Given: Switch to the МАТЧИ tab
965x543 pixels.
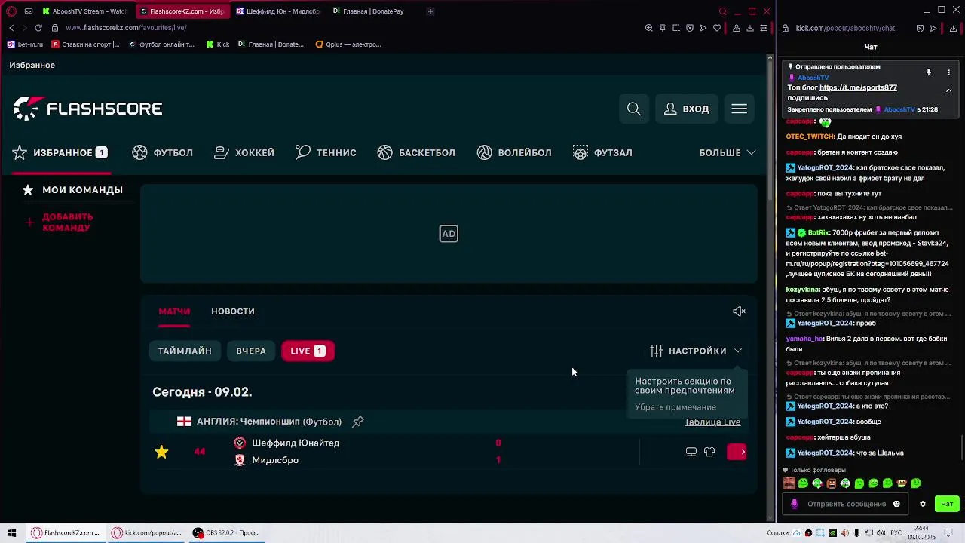Looking at the screenshot, I should (x=174, y=311).
